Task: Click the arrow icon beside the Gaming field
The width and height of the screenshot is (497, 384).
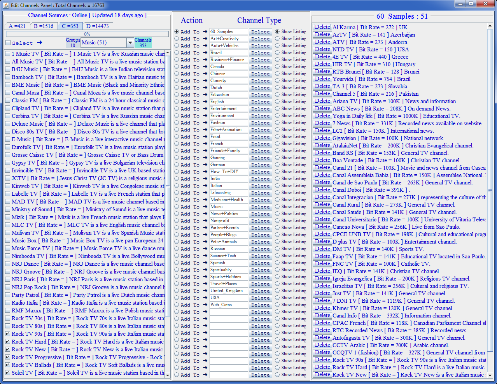Action: (x=205, y=158)
